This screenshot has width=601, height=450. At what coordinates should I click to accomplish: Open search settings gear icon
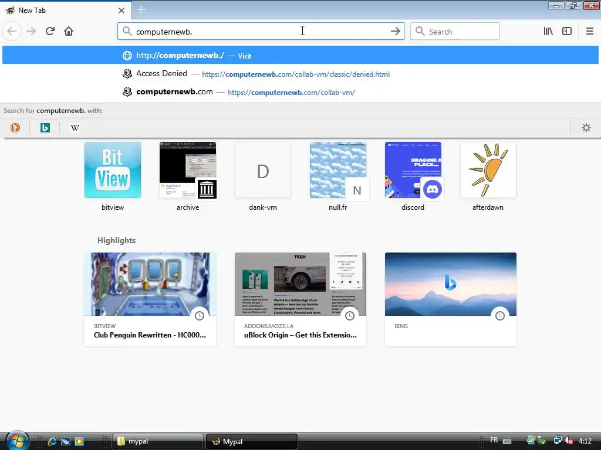point(586,128)
